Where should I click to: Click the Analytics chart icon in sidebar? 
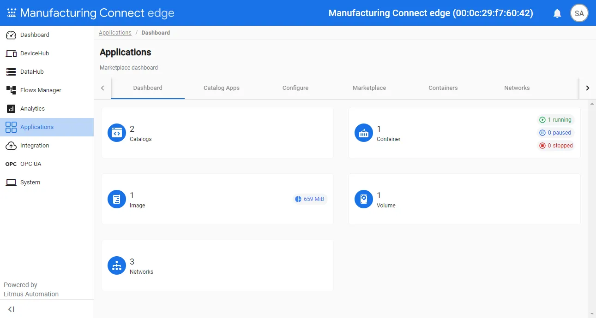11,109
